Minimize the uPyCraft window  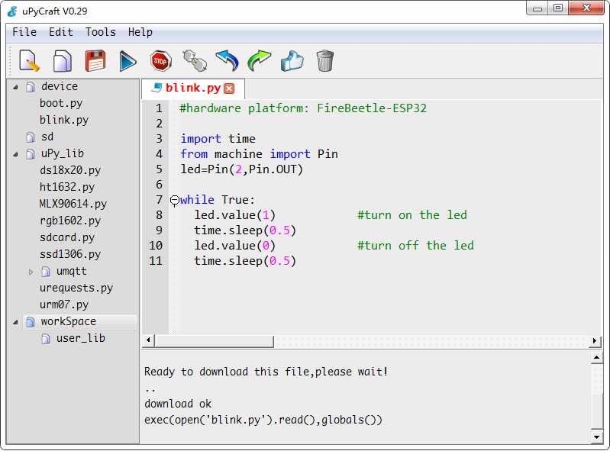537,8
